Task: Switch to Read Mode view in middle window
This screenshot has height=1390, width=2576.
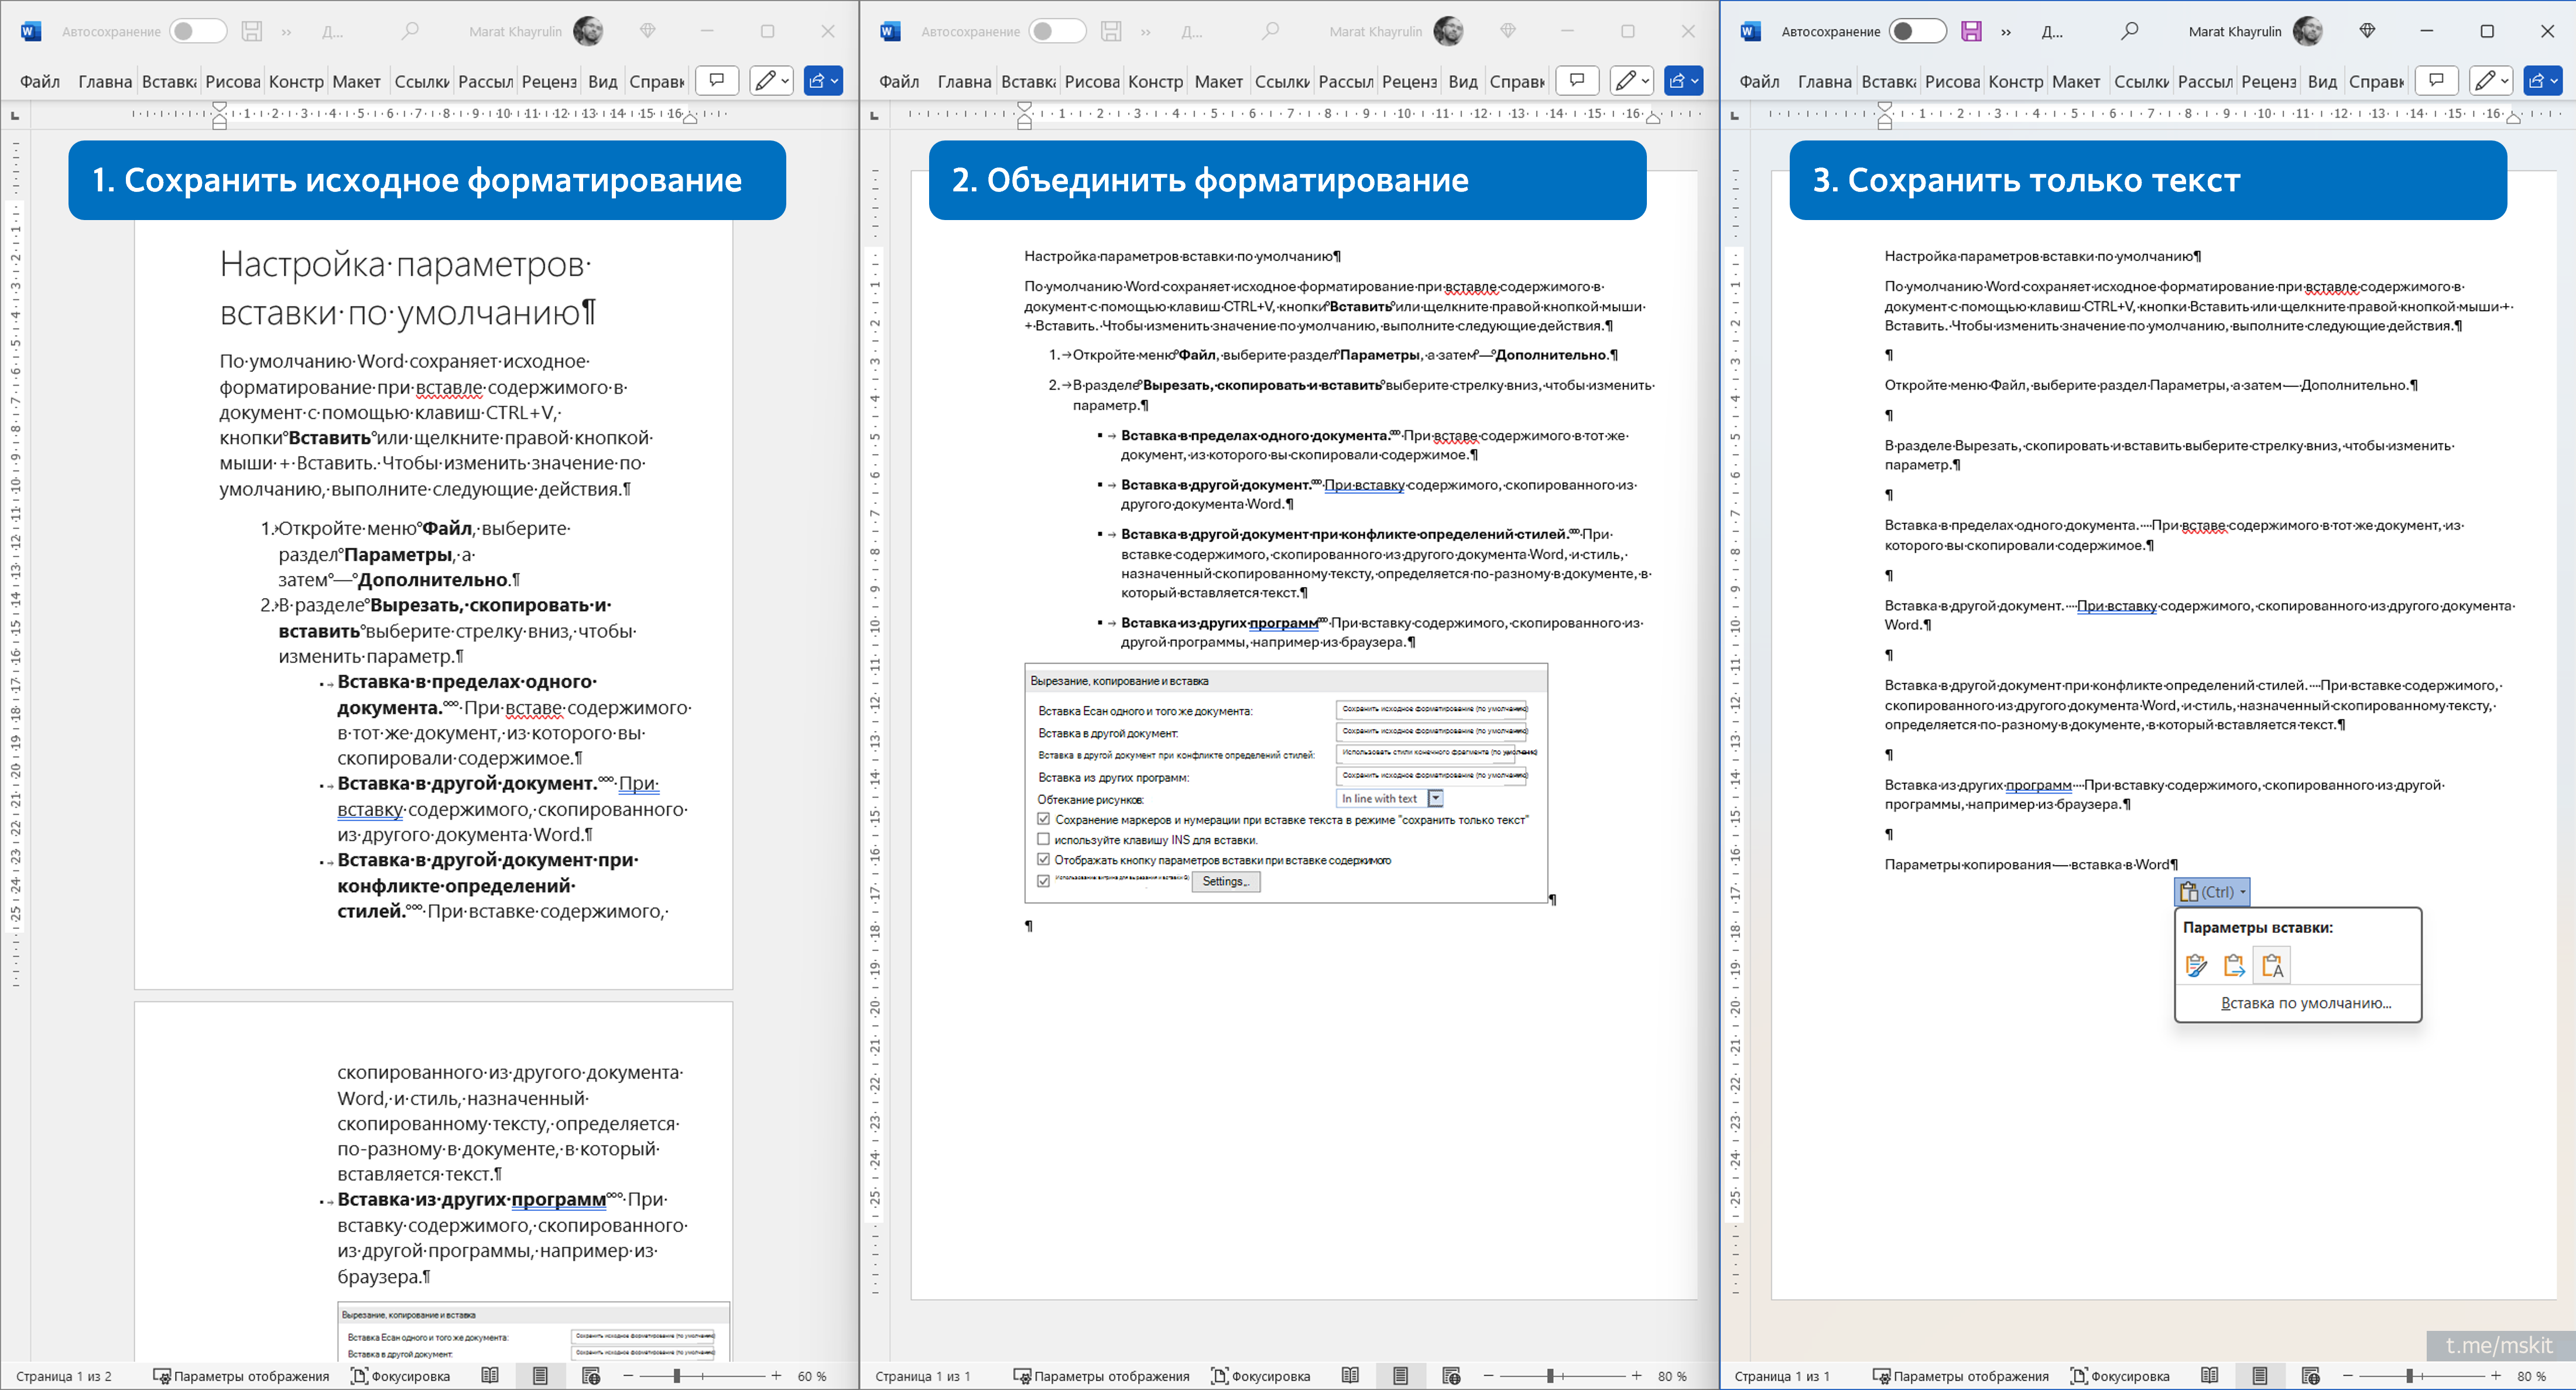Action: pyautogui.click(x=1350, y=1376)
